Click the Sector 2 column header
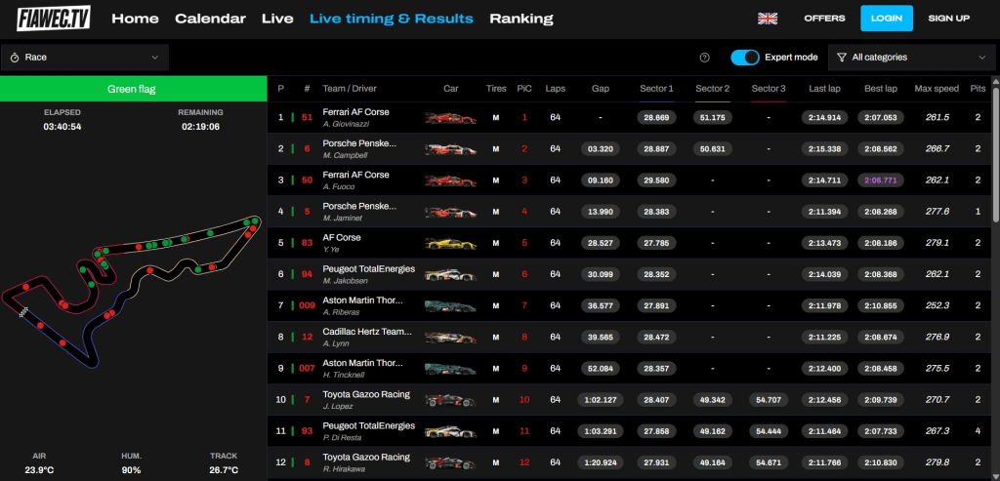 pyautogui.click(x=712, y=89)
